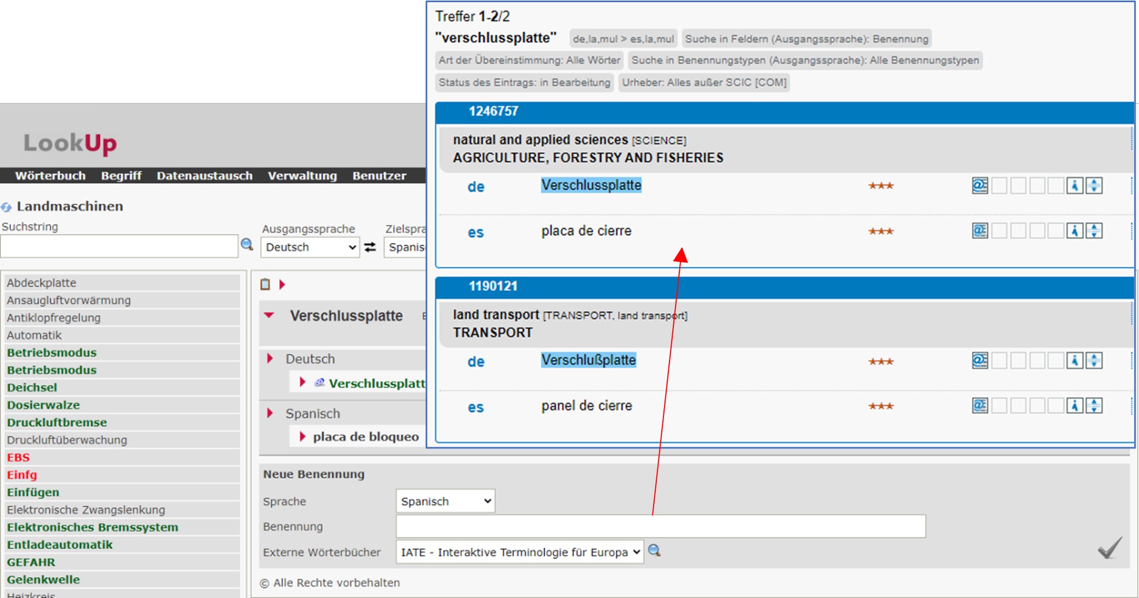1139x598 pixels.
Task: Swap source and target languages
Action: [370, 247]
